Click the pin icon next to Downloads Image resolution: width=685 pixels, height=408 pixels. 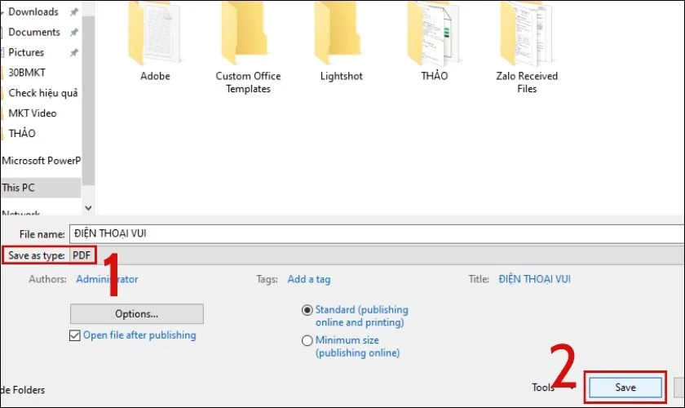tap(74, 12)
